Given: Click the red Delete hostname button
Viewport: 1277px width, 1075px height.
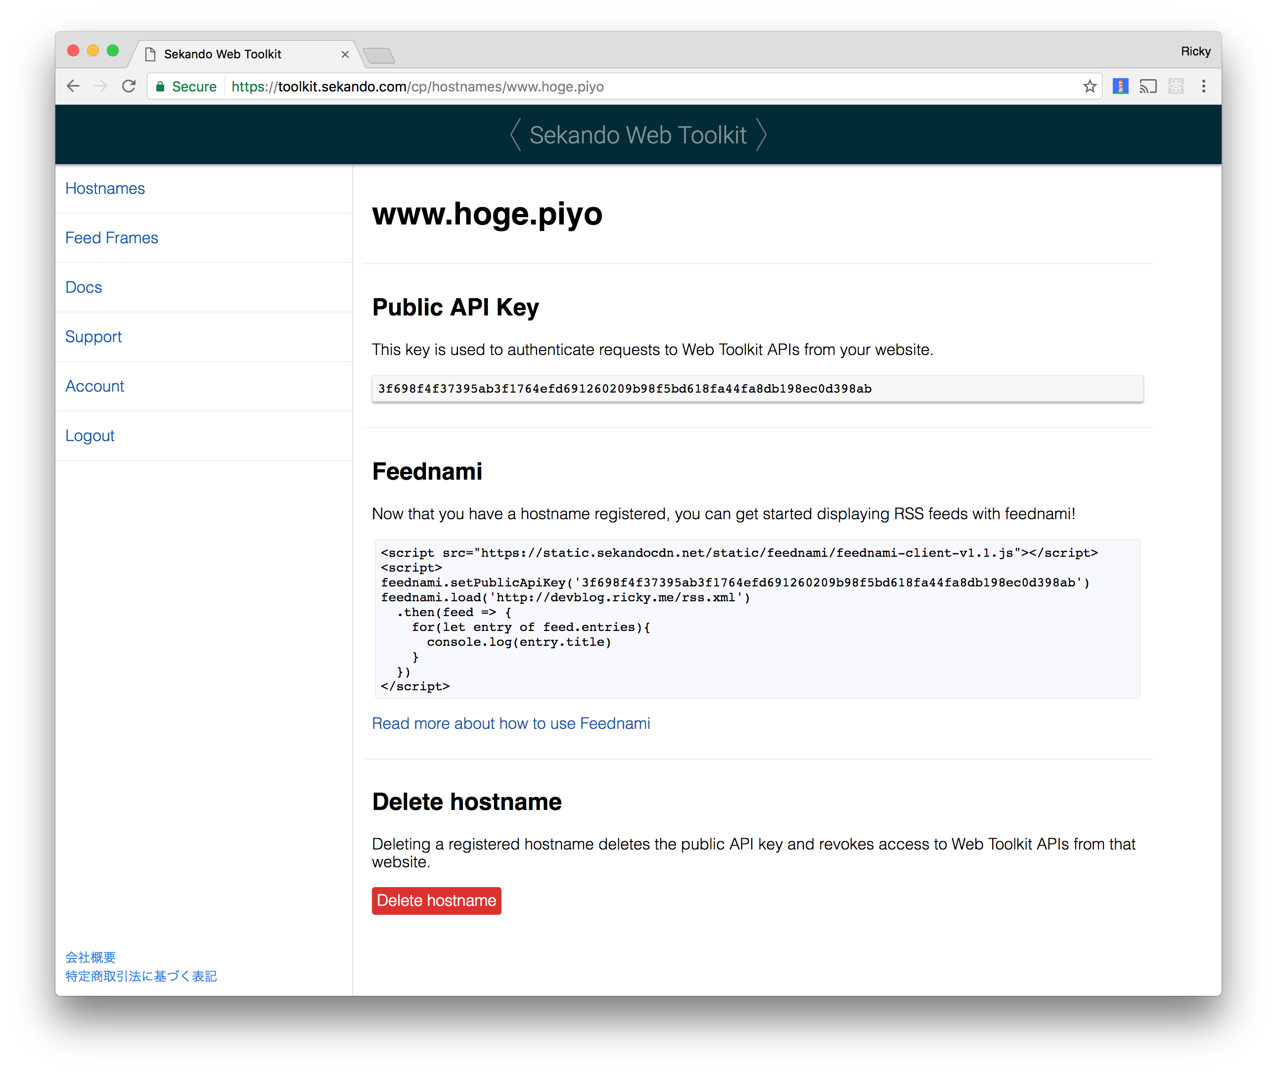Looking at the screenshot, I should point(436,900).
